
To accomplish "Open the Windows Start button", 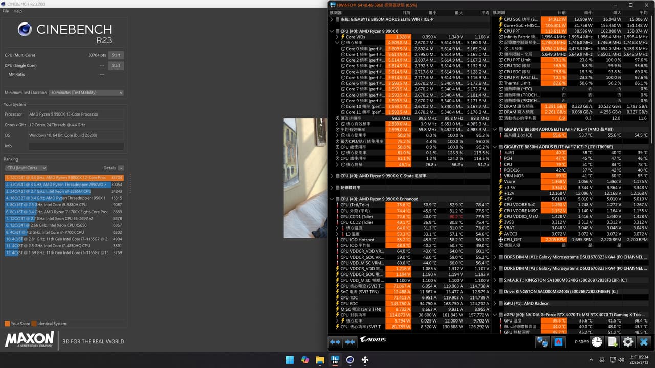I will (x=290, y=360).
